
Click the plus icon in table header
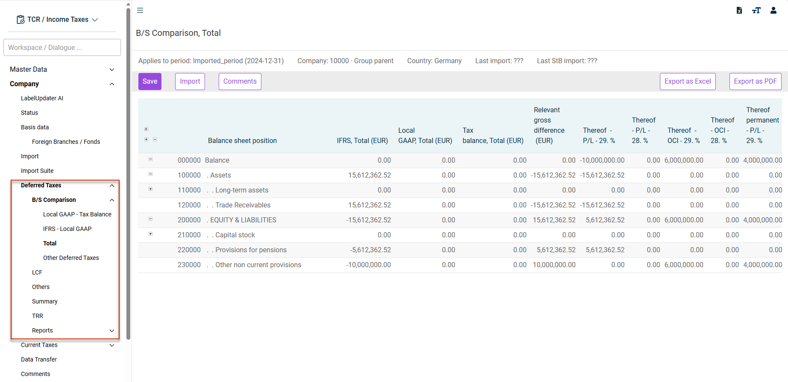click(x=146, y=140)
